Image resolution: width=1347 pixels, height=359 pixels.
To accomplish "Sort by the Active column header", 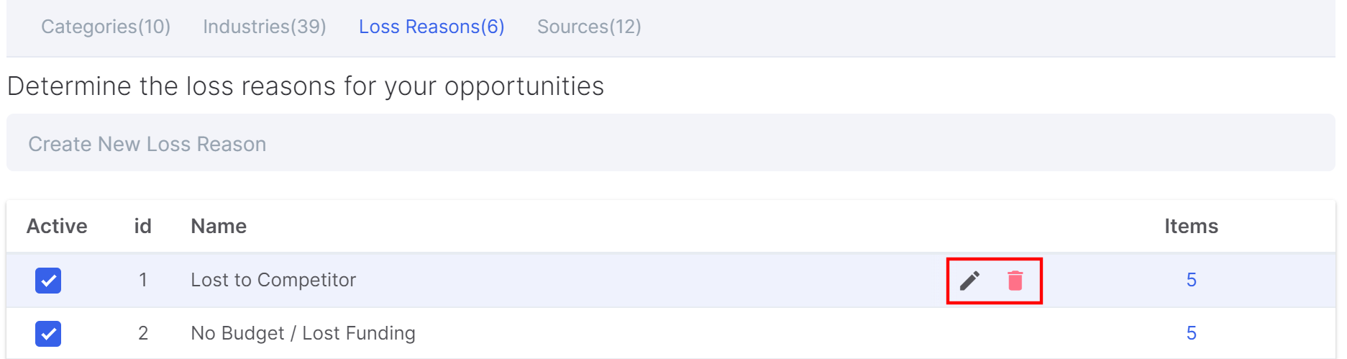I will [x=57, y=227].
